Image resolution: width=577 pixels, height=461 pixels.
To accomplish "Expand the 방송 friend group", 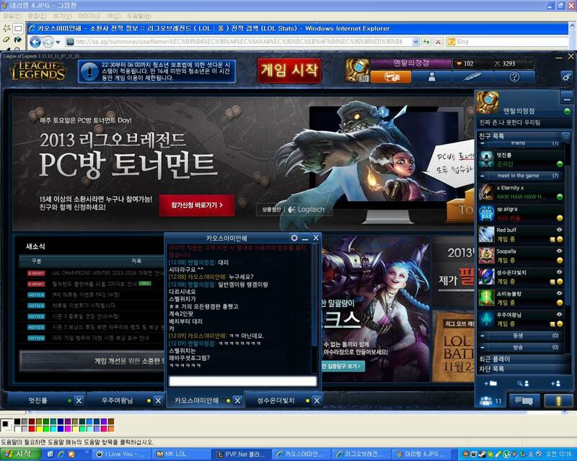I will point(483,347).
